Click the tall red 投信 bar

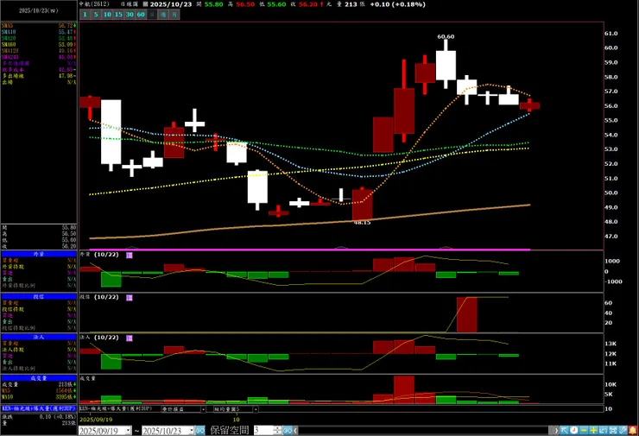click(x=466, y=314)
